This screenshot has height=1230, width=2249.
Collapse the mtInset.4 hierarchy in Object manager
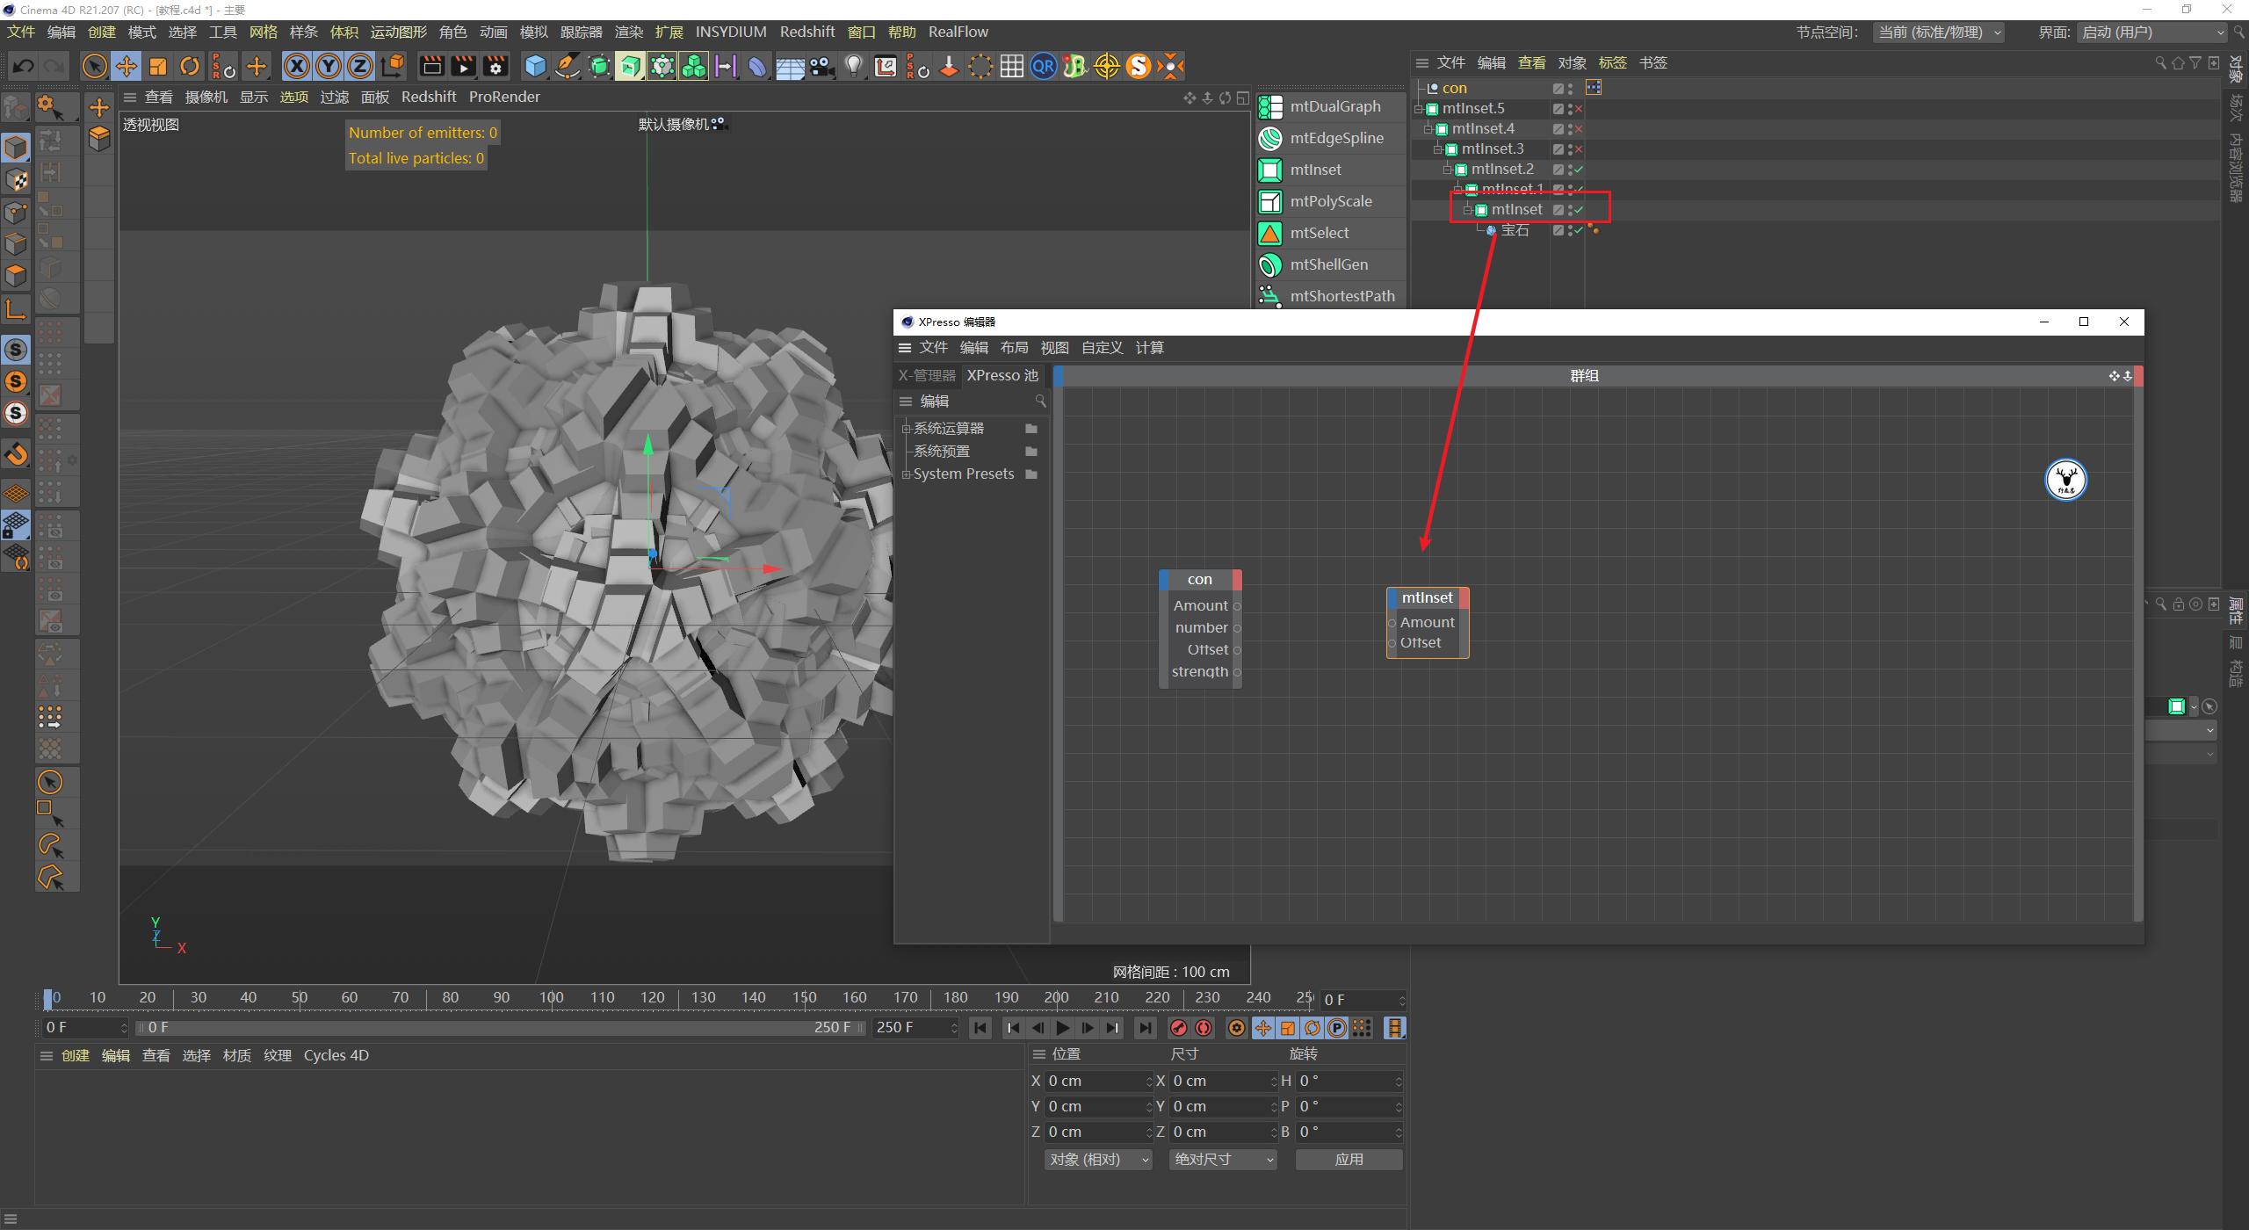pyautogui.click(x=1428, y=129)
